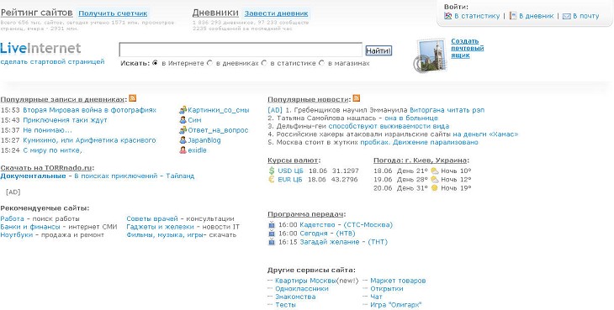The width and height of the screenshot is (614, 310).
Task: Open the Работа recommended site
Action: click(12, 218)
